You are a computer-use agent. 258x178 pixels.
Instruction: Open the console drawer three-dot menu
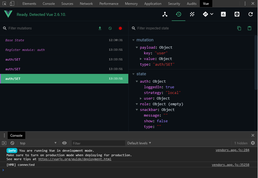(4, 135)
